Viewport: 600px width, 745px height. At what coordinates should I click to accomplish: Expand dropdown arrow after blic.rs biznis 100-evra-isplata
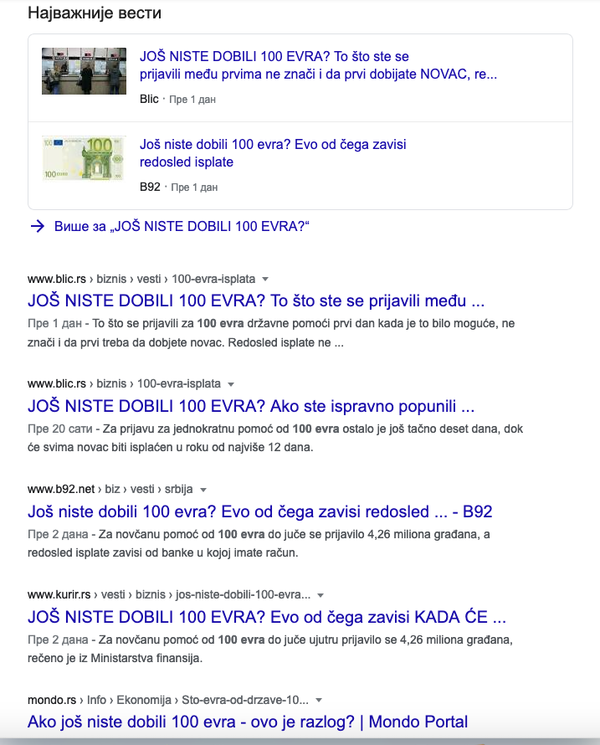[x=231, y=384]
